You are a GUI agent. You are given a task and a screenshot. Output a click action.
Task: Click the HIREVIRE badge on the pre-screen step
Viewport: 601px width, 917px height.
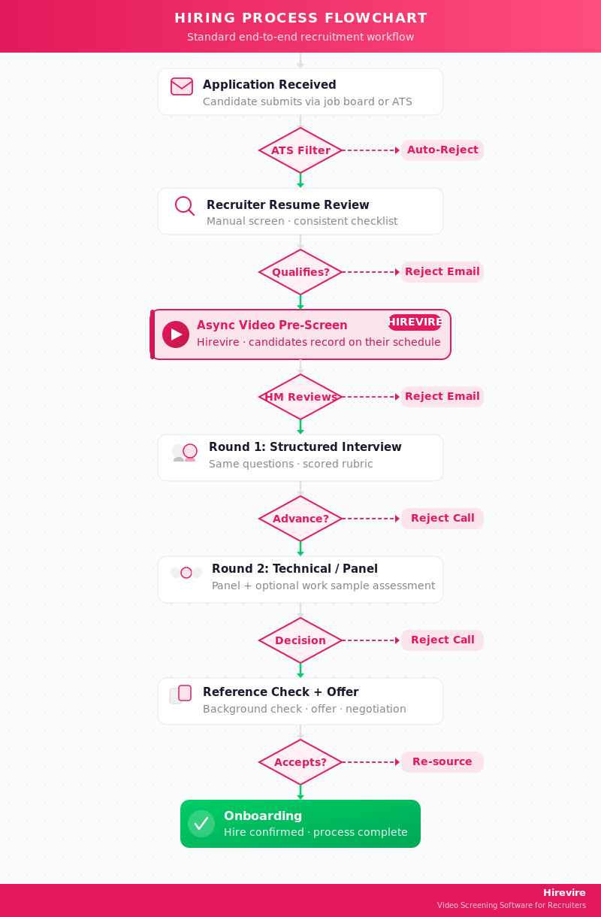415,322
